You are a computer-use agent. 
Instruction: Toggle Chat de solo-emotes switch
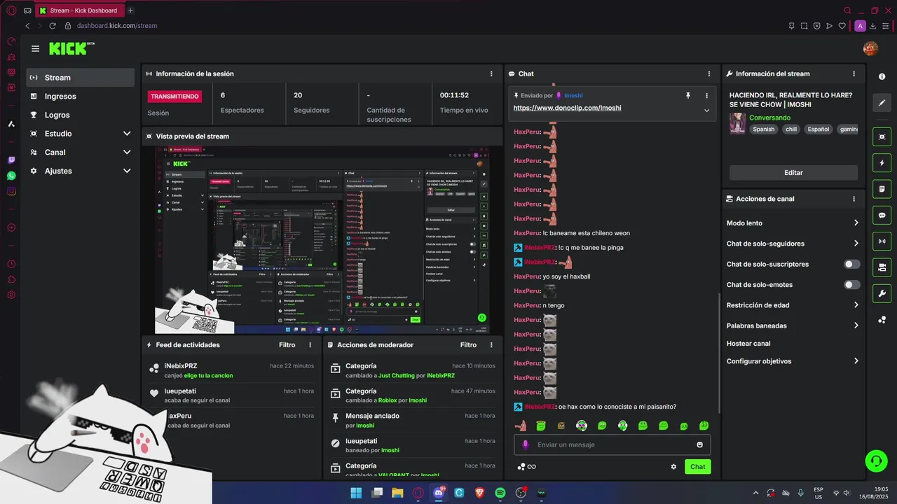pos(852,285)
